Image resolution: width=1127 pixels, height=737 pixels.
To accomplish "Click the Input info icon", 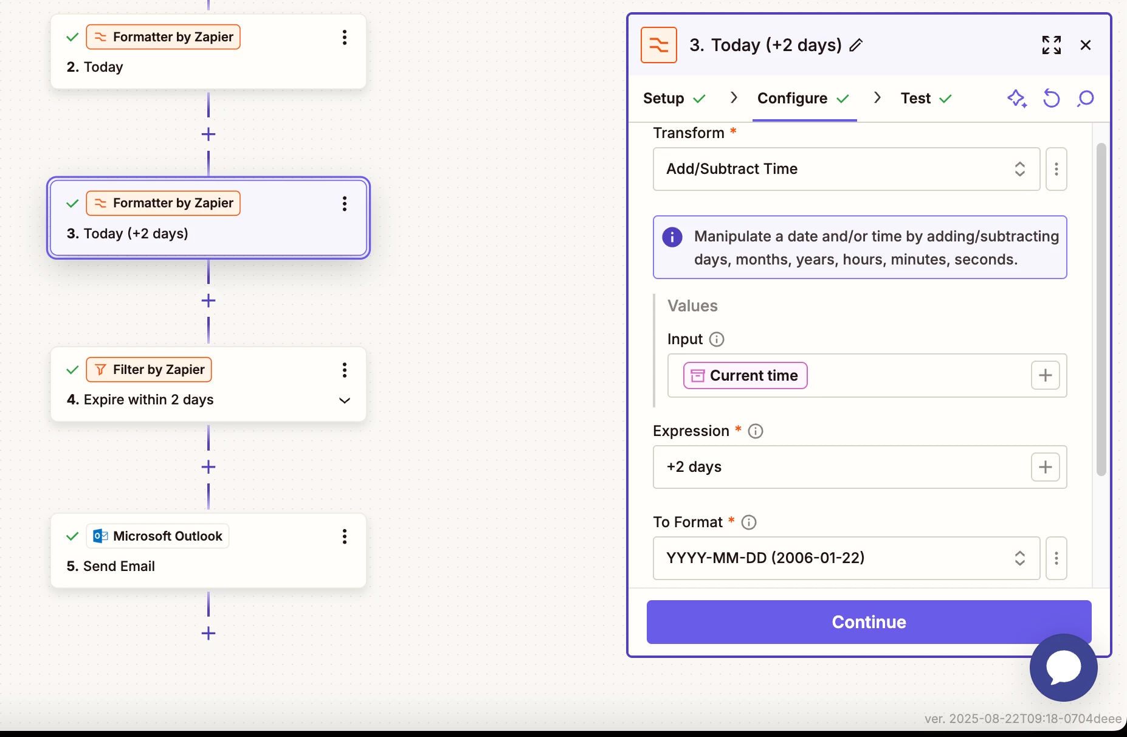I will tap(717, 339).
